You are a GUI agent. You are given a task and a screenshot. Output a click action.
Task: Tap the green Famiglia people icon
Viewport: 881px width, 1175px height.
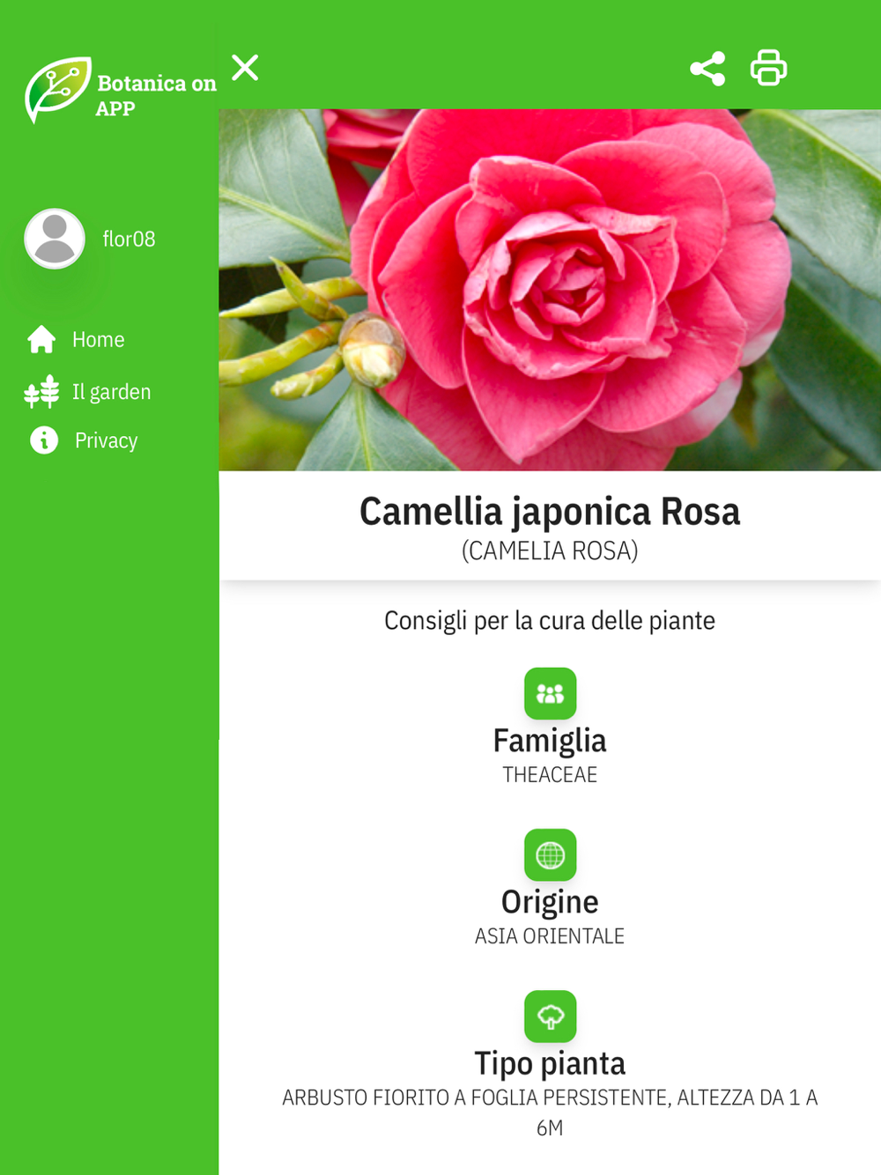pyautogui.click(x=551, y=694)
